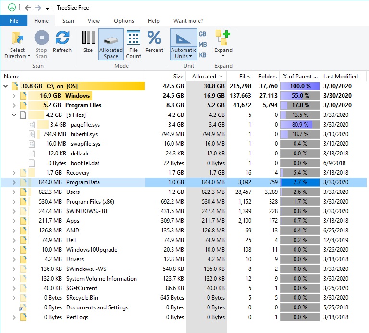Click the swapfile.sys file icon
Viewport: 369px width, 333px height.
click(32, 144)
